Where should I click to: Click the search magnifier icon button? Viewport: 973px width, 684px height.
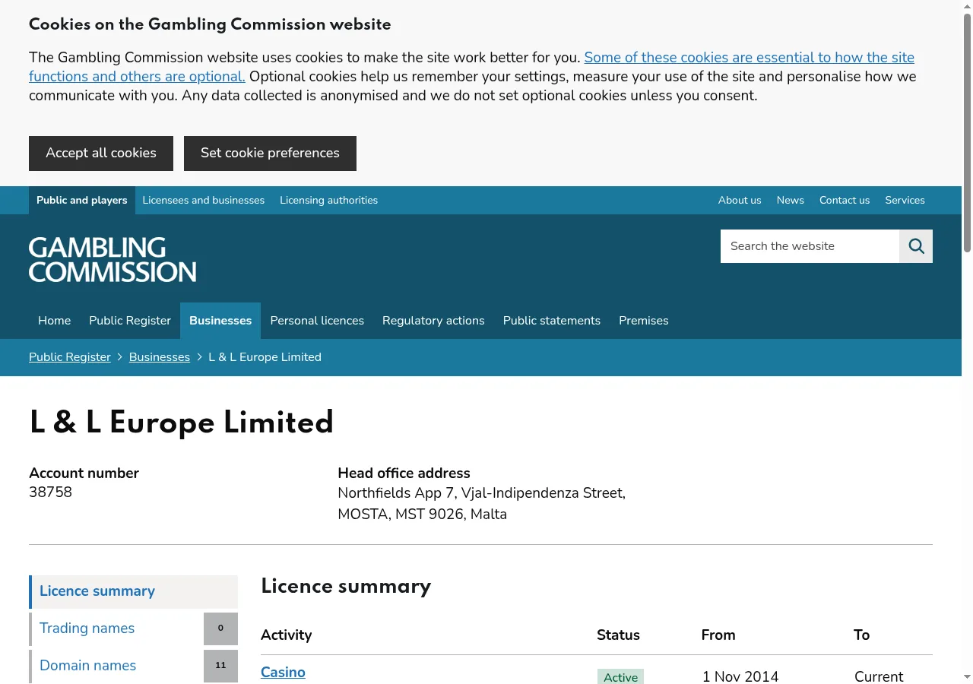(916, 246)
